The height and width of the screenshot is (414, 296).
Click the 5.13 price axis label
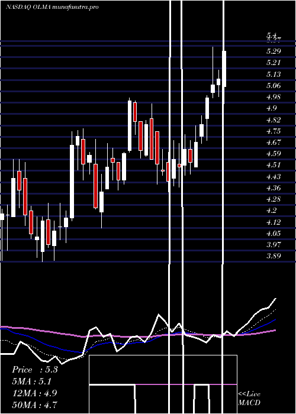tap(274, 74)
